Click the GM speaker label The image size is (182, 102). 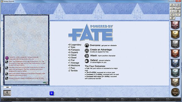7,87
